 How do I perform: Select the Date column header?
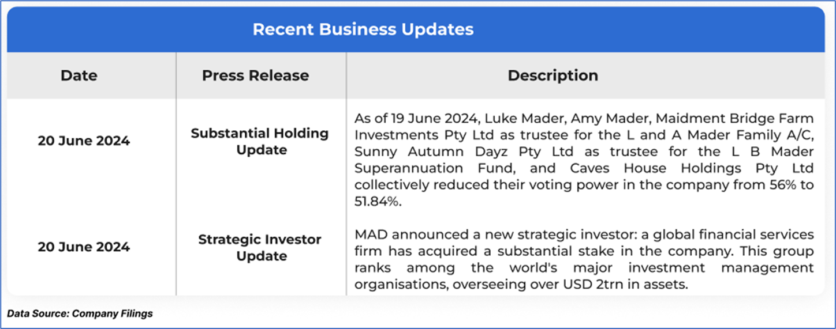pyautogui.click(x=79, y=75)
